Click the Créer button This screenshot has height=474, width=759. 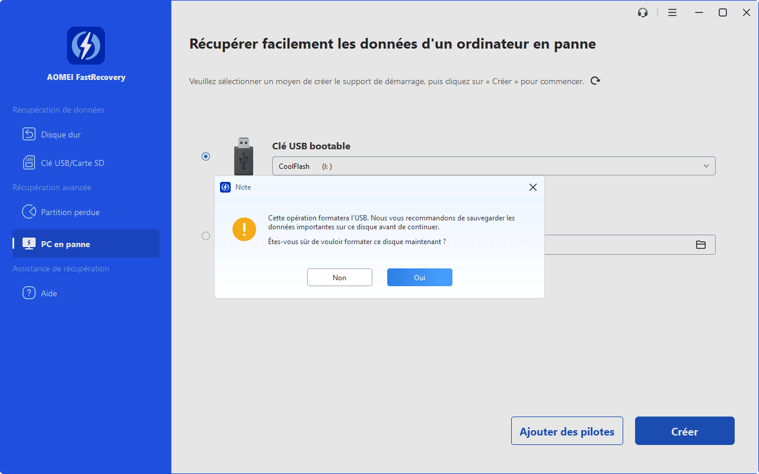click(684, 431)
